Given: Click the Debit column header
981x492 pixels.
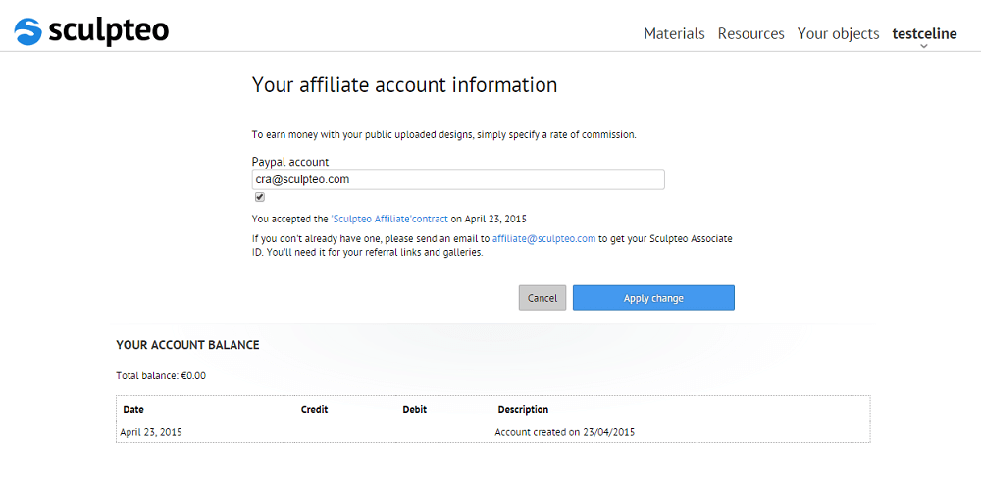Looking at the screenshot, I should 414,410.
